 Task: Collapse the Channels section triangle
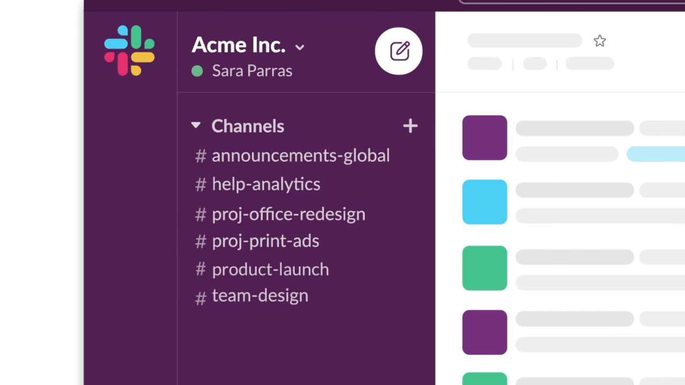[x=196, y=126]
